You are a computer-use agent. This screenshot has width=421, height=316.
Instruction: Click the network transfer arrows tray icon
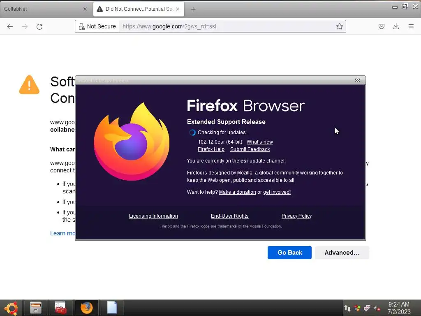pos(347,308)
